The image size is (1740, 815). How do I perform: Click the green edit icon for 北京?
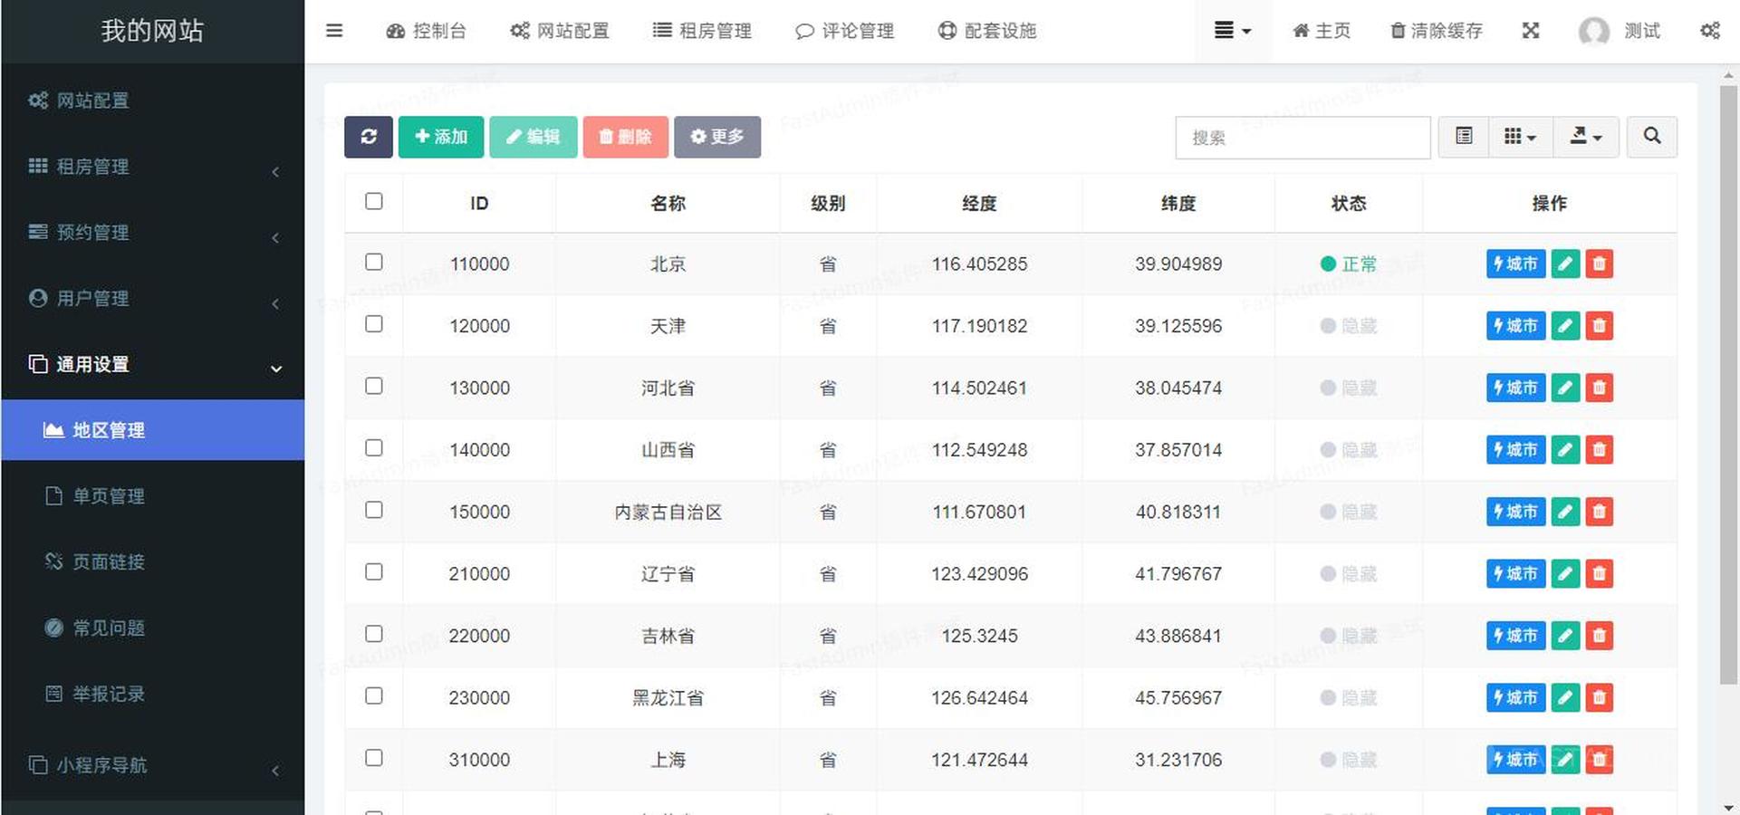click(1565, 264)
